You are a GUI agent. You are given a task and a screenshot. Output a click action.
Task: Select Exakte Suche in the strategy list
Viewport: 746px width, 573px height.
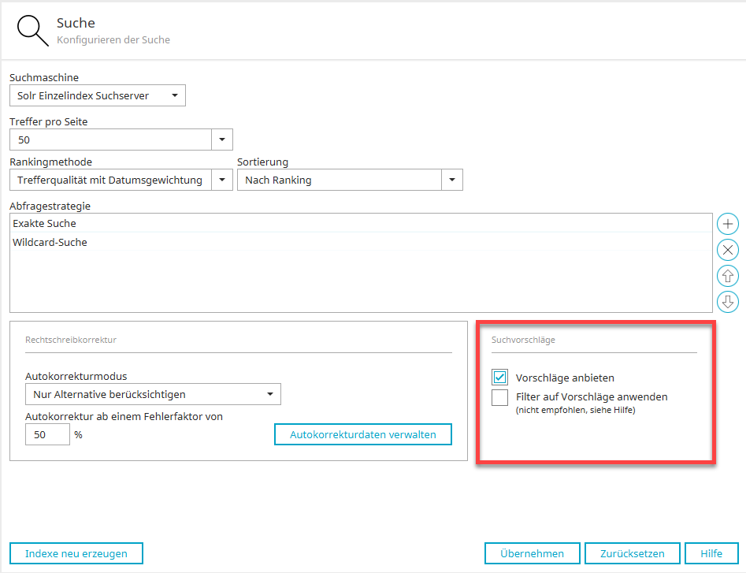coord(45,224)
